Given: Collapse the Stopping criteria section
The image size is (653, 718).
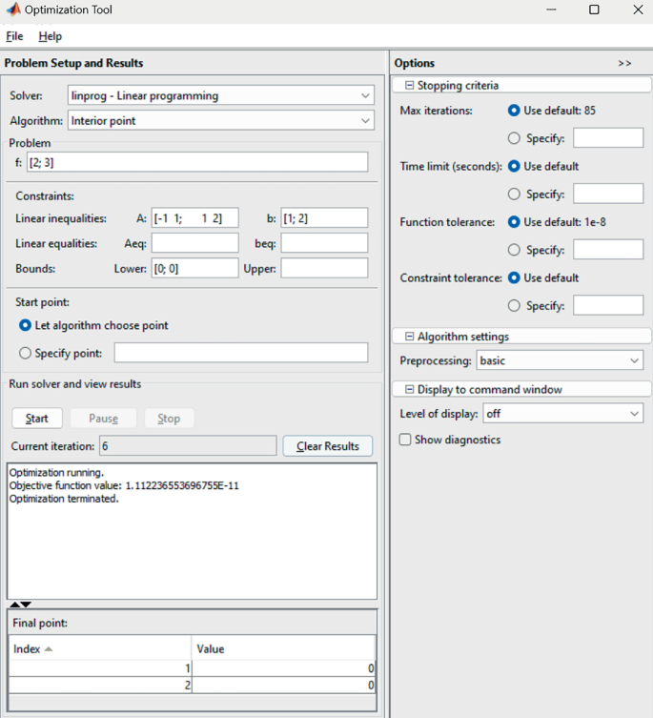Looking at the screenshot, I should 410,86.
